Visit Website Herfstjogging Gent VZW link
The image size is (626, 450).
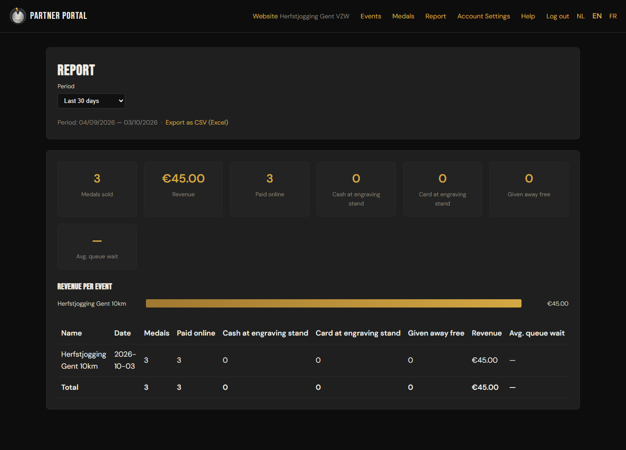pyautogui.click(x=301, y=16)
